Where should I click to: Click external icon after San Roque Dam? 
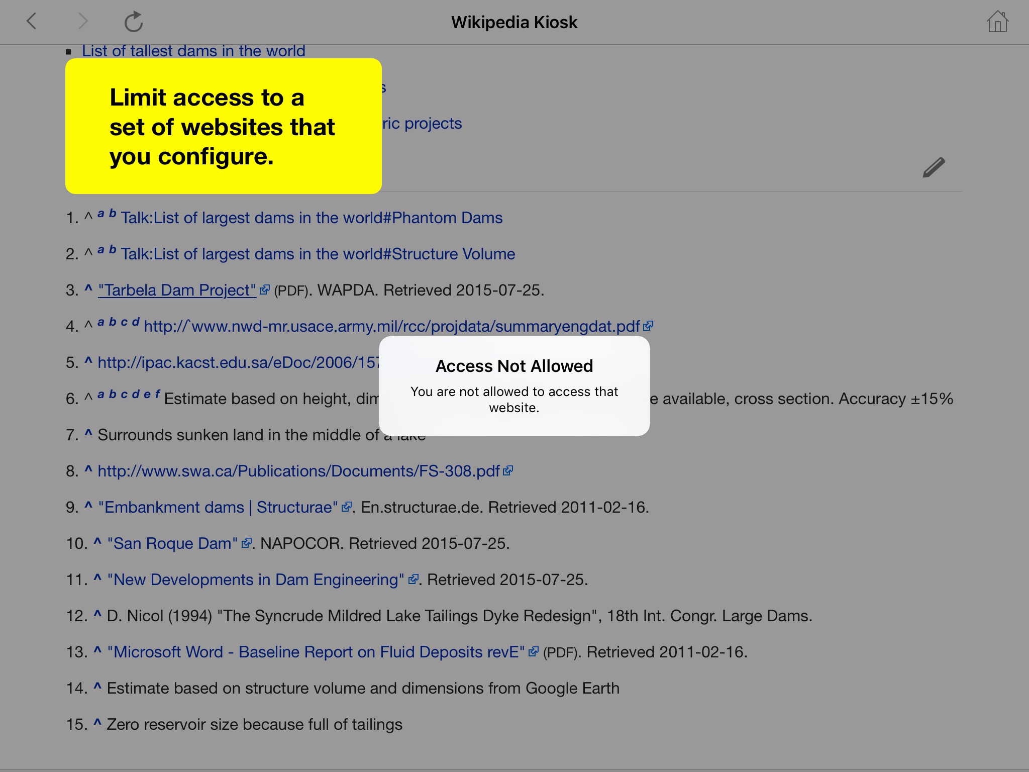[x=246, y=543]
